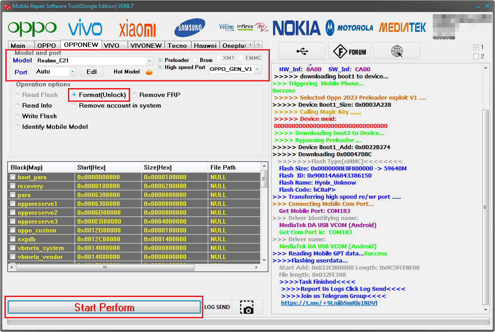Click the OPPO brand logo

pyautogui.click(x=32, y=28)
